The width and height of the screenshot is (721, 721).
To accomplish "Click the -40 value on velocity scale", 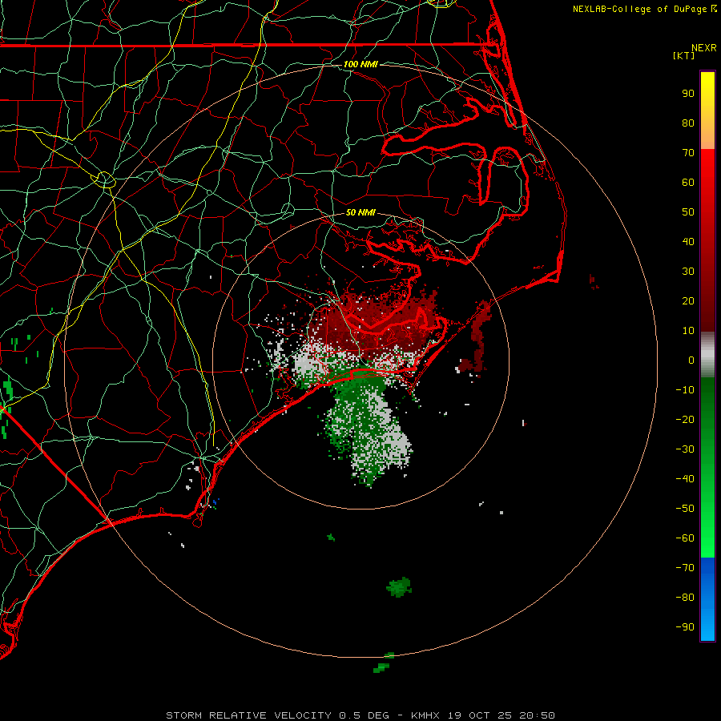I will 685,479.
